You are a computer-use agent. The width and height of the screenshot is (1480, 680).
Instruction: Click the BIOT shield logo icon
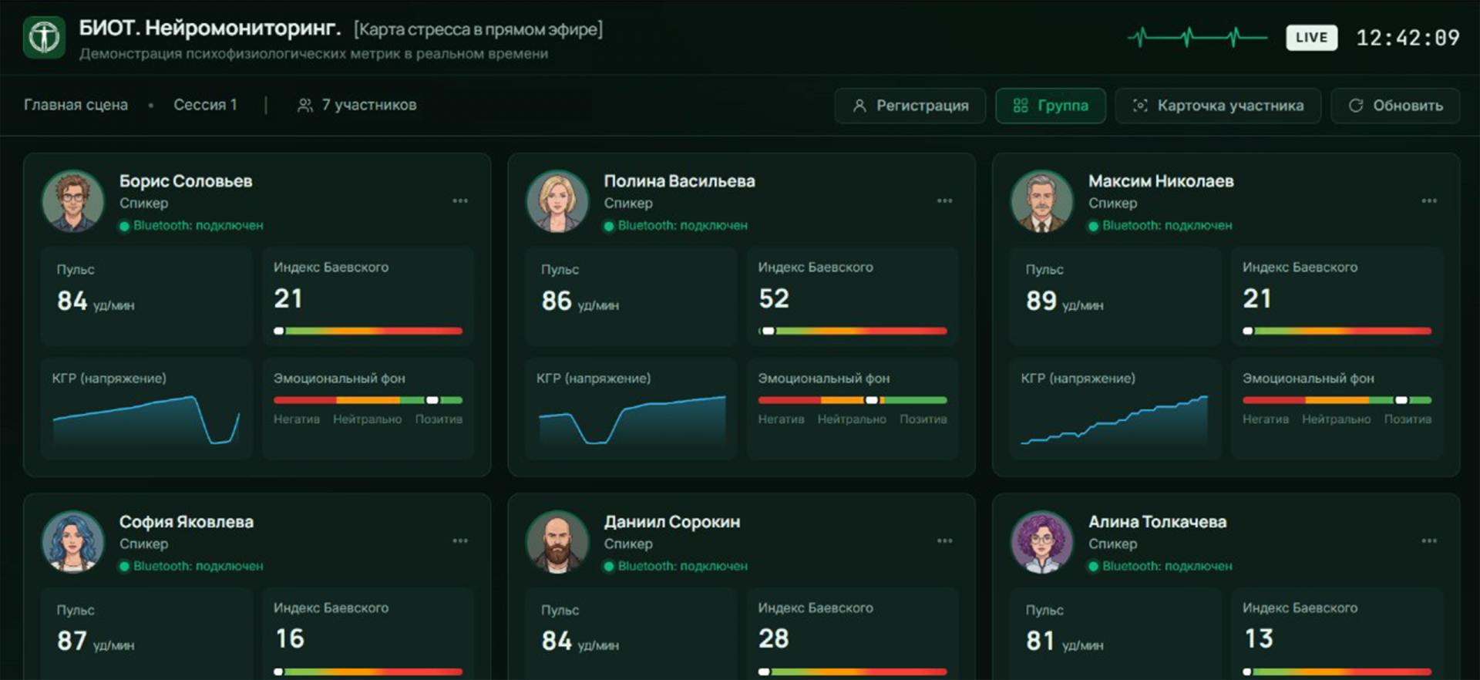point(44,37)
